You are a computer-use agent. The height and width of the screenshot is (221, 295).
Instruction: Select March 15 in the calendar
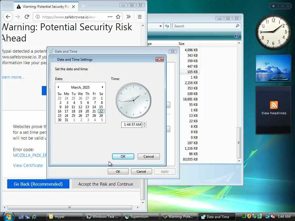click(x=101, y=107)
